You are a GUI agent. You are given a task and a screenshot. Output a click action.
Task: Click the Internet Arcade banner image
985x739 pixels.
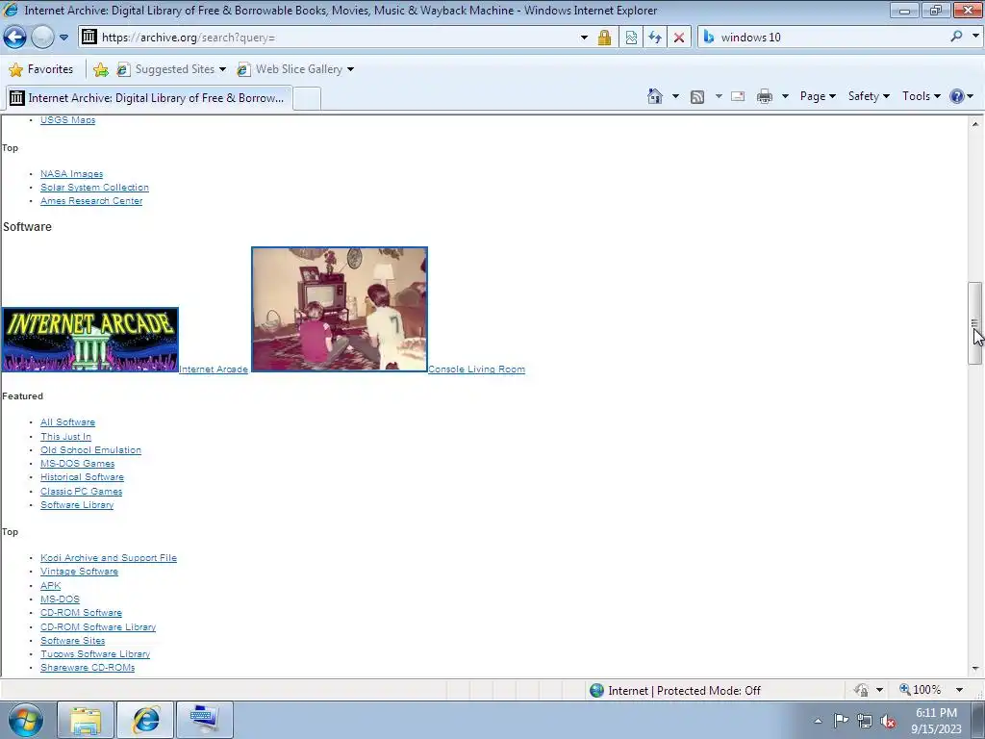[89, 340]
